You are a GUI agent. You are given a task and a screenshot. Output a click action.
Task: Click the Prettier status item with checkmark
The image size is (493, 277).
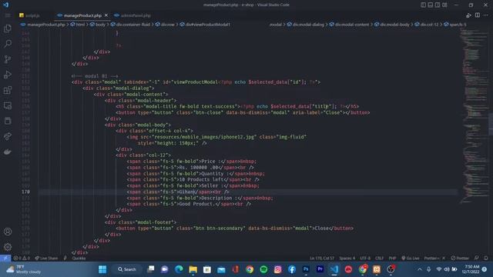point(460,259)
